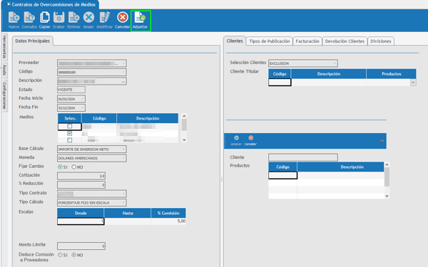Open the Selección Clientes dropdown
This screenshot has width=428, height=267.
point(335,63)
